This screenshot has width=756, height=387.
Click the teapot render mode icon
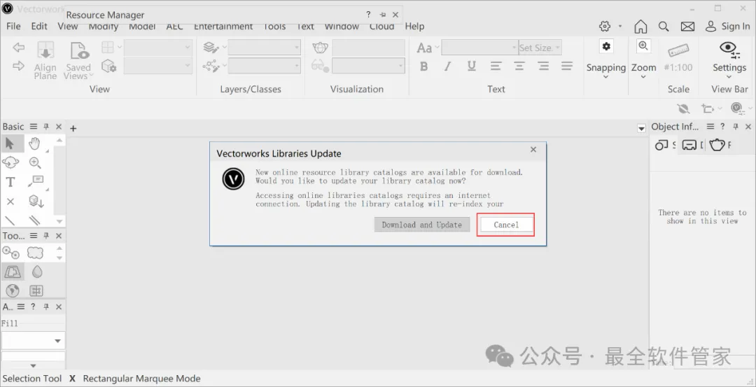click(x=320, y=47)
